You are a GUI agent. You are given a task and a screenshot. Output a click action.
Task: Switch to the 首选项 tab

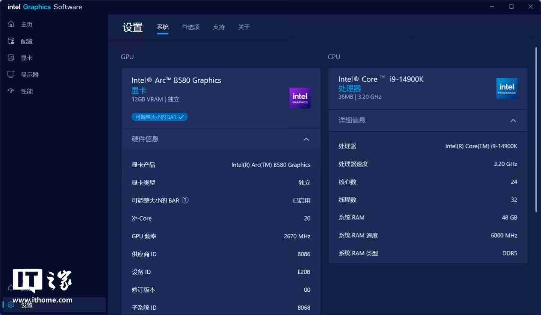pyautogui.click(x=190, y=27)
